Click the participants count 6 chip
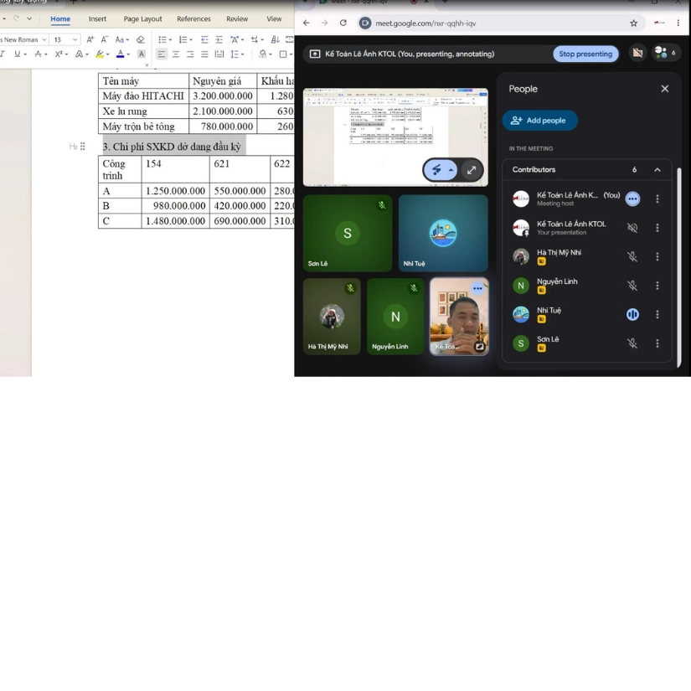This screenshot has height=691, width=691. [x=667, y=53]
